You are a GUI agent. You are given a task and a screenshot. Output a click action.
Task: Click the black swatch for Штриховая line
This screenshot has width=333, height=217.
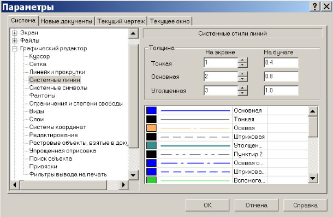[x=151, y=137]
